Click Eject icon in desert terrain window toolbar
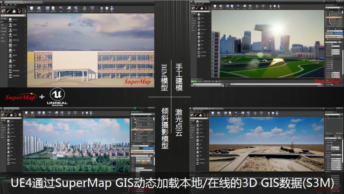The height and width of the screenshot is (194, 344). pyautogui.click(x=277, y=113)
